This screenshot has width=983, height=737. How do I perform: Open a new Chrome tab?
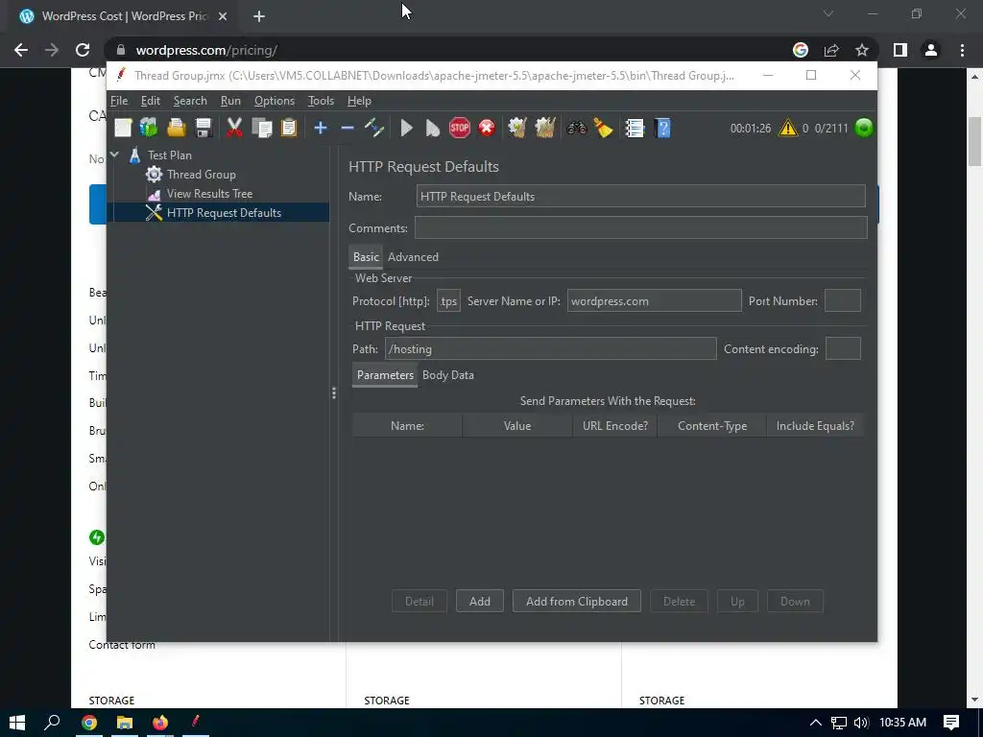(259, 16)
